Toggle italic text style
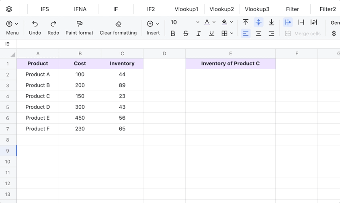The width and height of the screenshot is (340, 203). click(199, 34)
